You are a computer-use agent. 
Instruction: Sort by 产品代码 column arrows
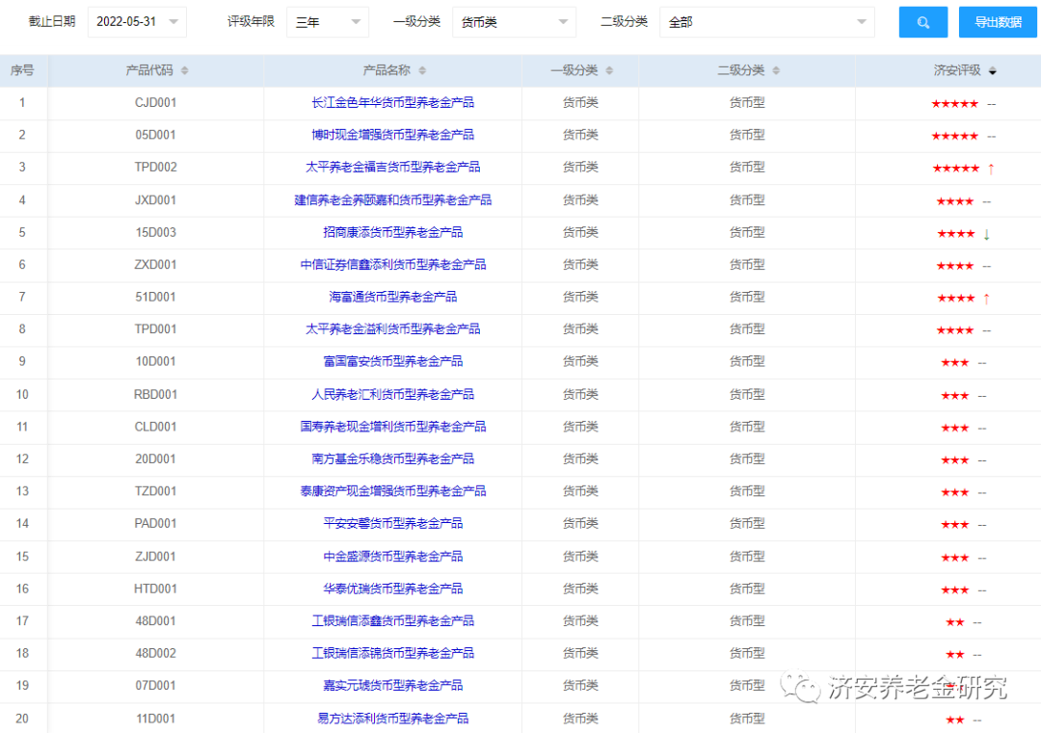[x=184, y=70]
